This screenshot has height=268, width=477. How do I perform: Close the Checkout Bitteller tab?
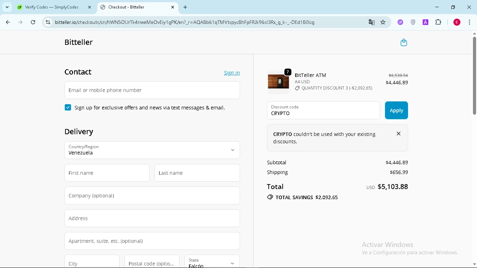coord(173,7)
